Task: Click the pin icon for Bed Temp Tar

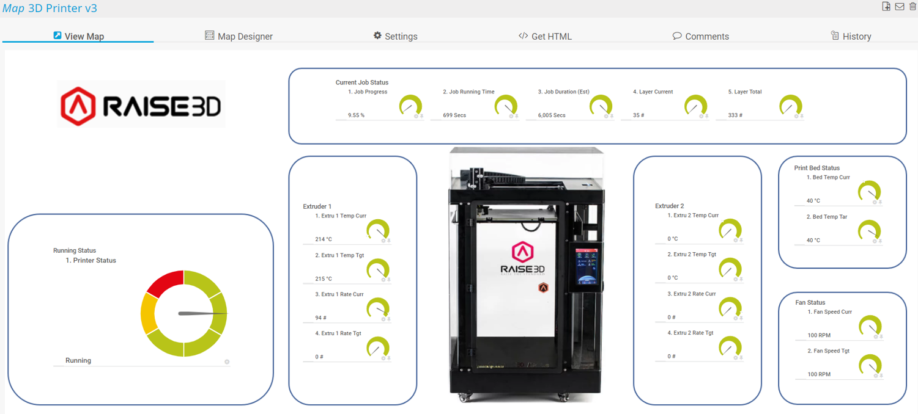Action: (x=881, y=241)
